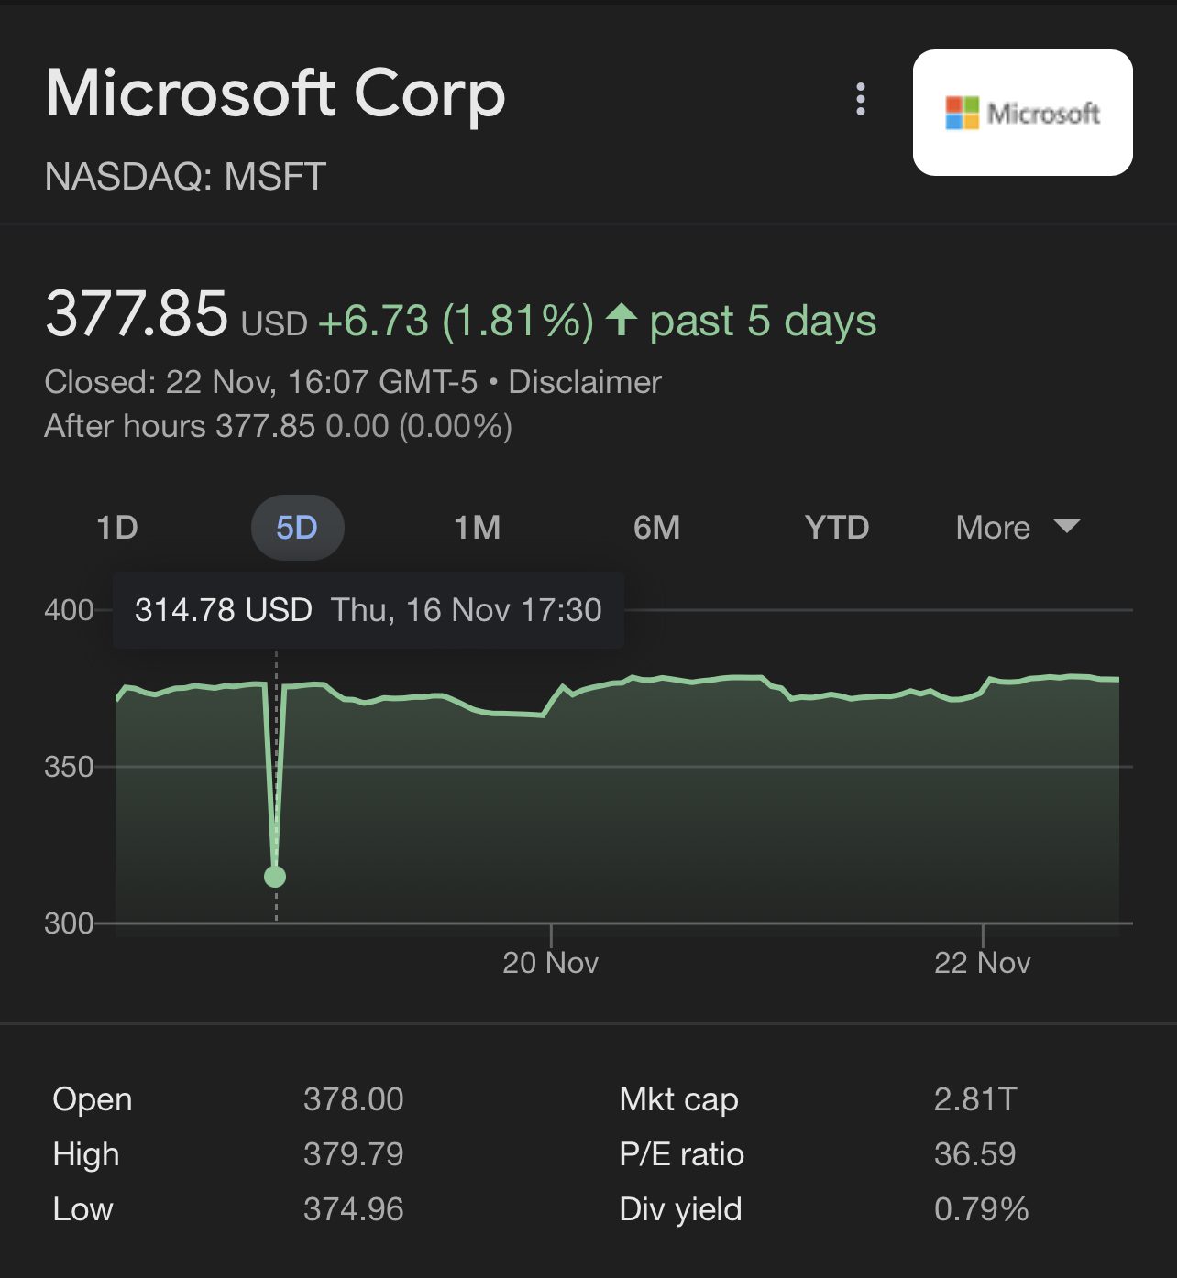
Task: Click the Microsoft logo thumbnail
Action: pyautogui.click(x=1022, y=113)
